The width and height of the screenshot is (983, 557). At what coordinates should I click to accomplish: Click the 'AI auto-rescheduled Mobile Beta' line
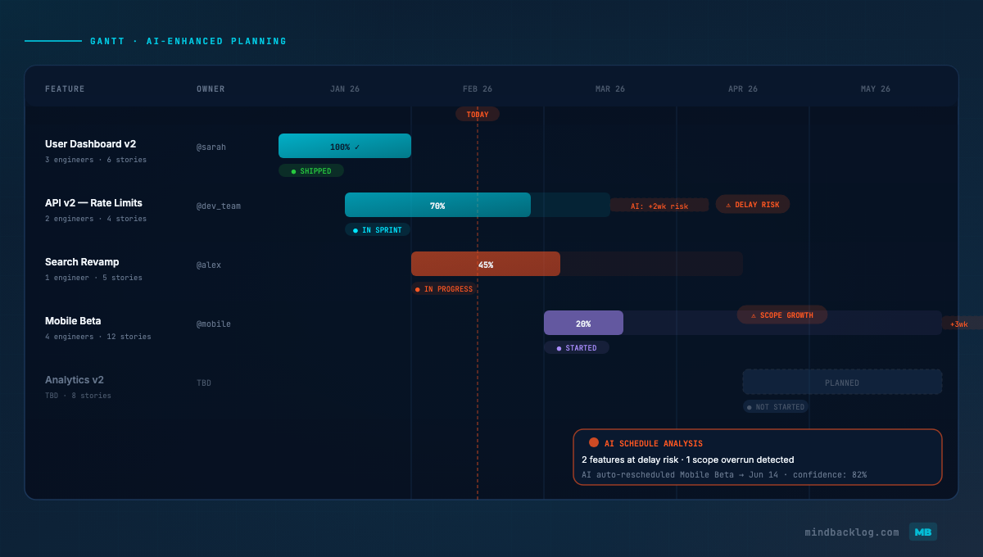click(724, 475)
